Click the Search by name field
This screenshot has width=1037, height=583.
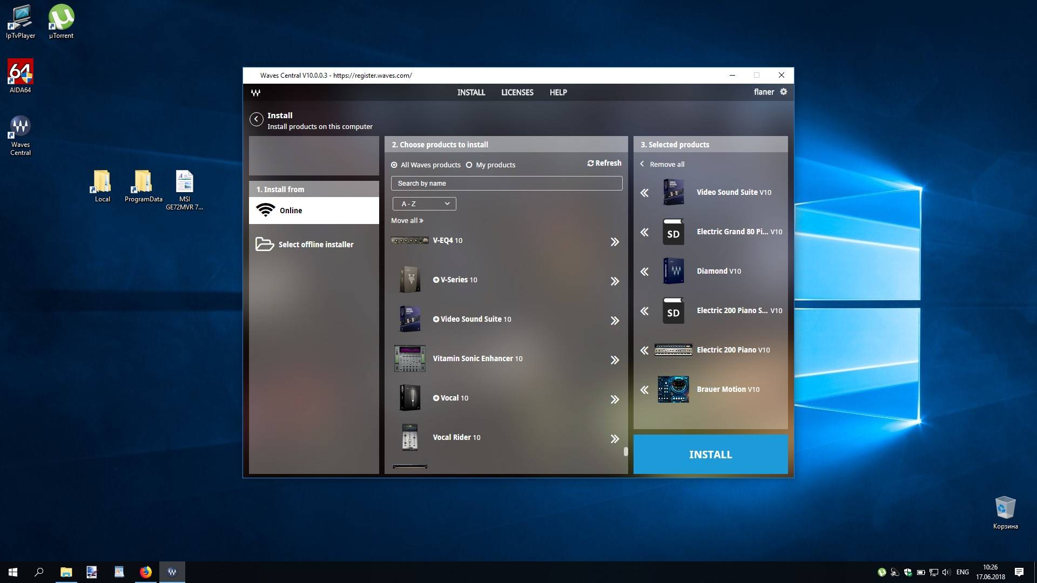click(x=507, y=184)
